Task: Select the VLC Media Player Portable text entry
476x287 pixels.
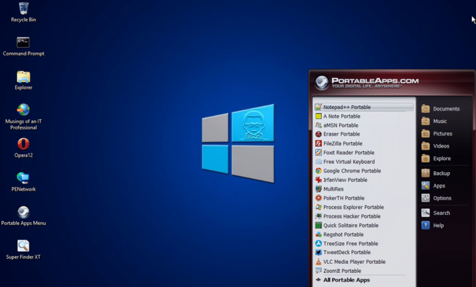Action: pos(355,261)
